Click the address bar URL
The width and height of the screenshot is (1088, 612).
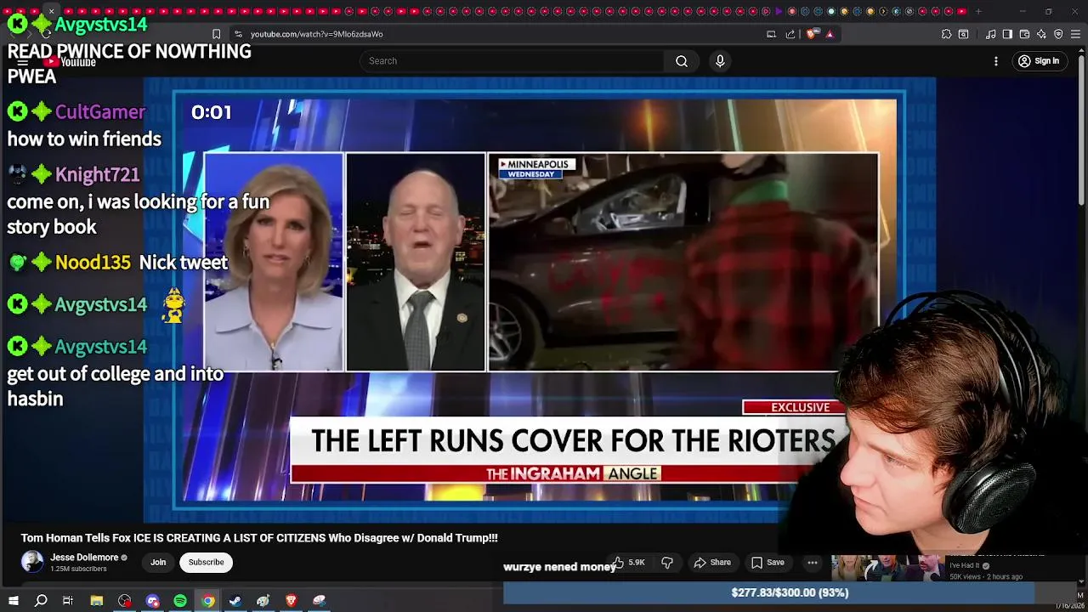click(317, 34)
